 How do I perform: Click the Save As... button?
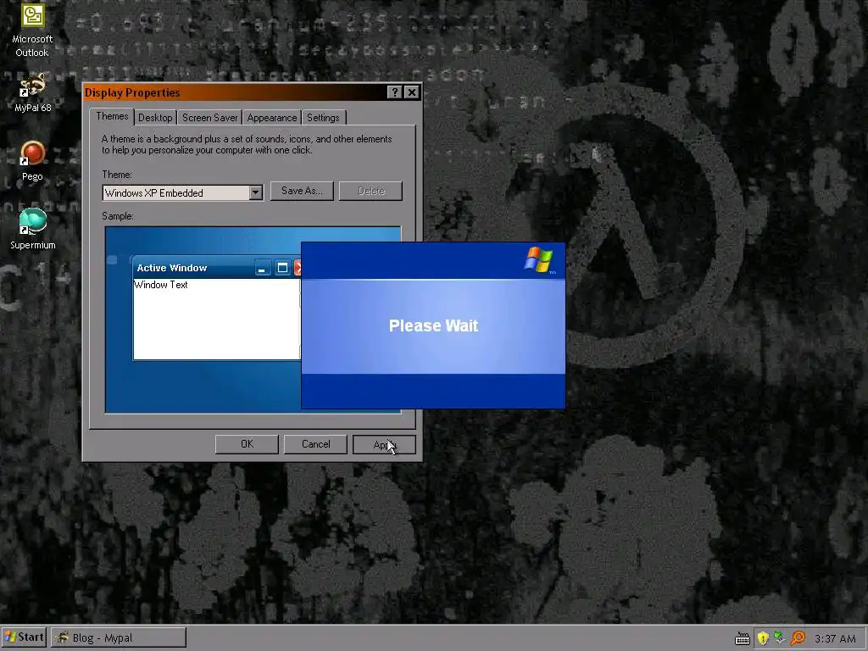pos(302,191)
